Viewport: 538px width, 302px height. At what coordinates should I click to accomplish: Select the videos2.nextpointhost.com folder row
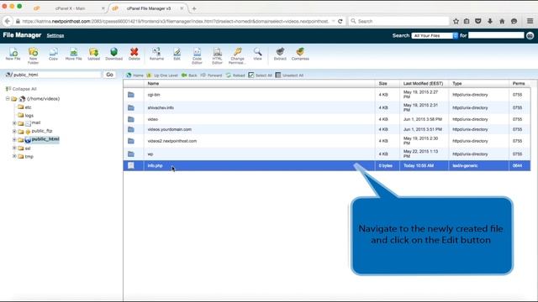(327, 141)
